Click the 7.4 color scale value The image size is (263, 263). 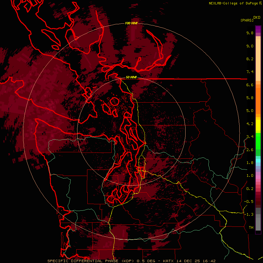click(250, 72)
